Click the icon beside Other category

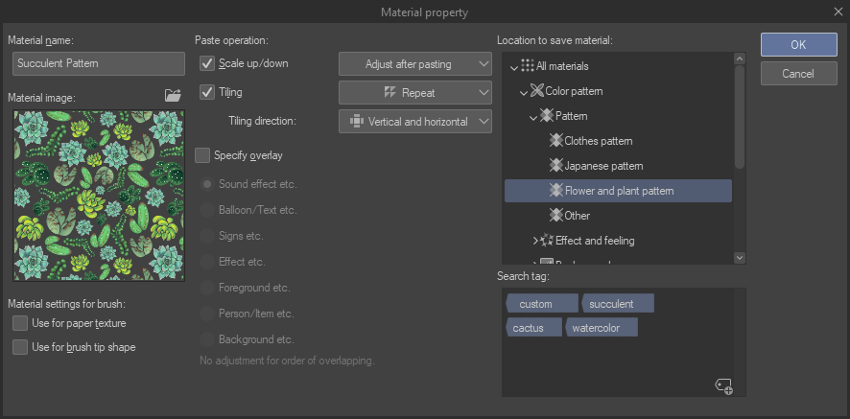[x=555, y=216]
